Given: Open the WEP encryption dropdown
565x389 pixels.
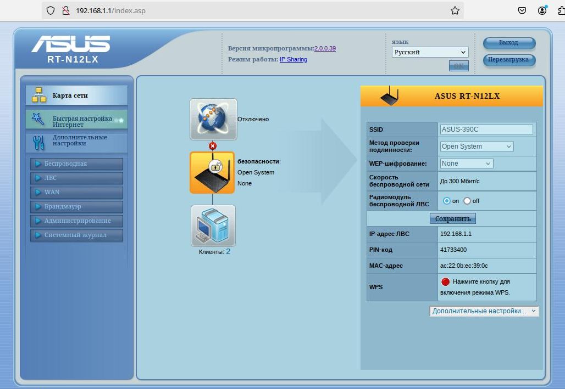Looking at the screenshot, I should point(466,164).
